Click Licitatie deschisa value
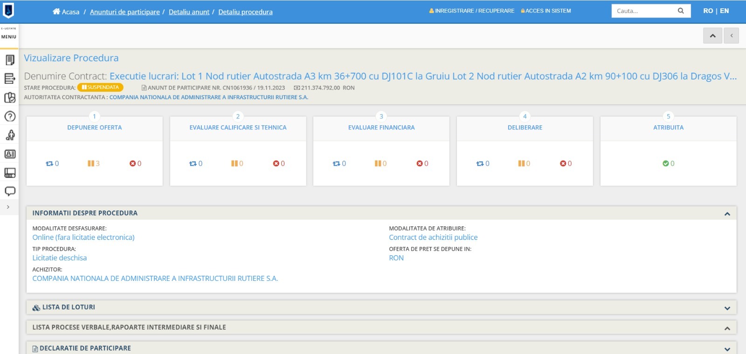This screenshot has height=354, width=746. point(60,258)
